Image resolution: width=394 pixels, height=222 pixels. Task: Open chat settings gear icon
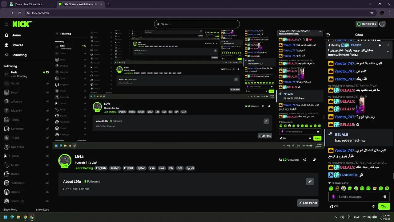[x=373, y=206]
